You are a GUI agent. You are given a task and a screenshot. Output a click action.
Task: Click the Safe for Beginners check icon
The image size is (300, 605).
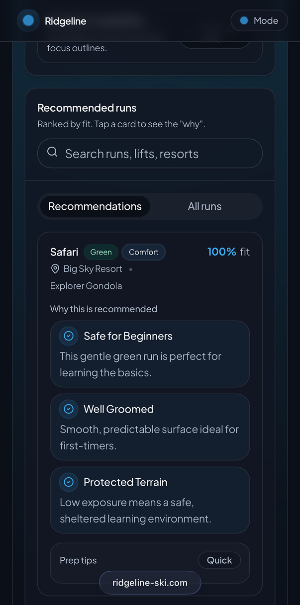click(69, 336)
